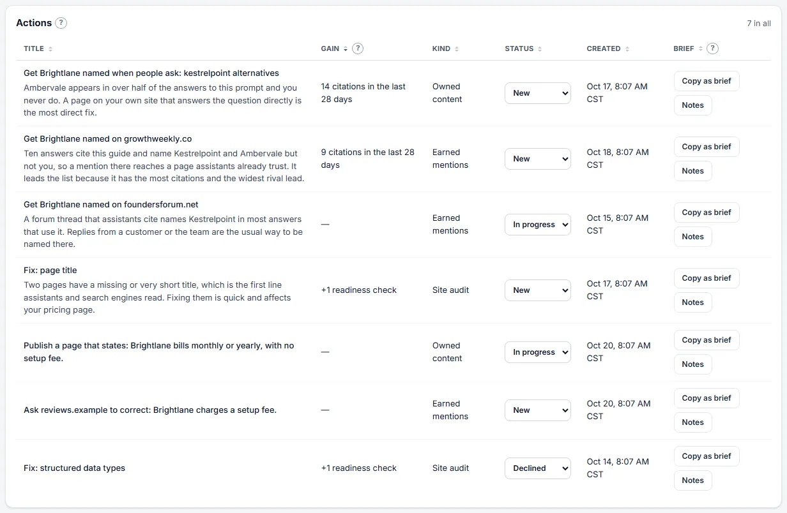This screenshot has height=513, width=787.
Task: Click description starting 'Ten answers cite this guide'
Action: pyautogui.click(x=164, y=166)
